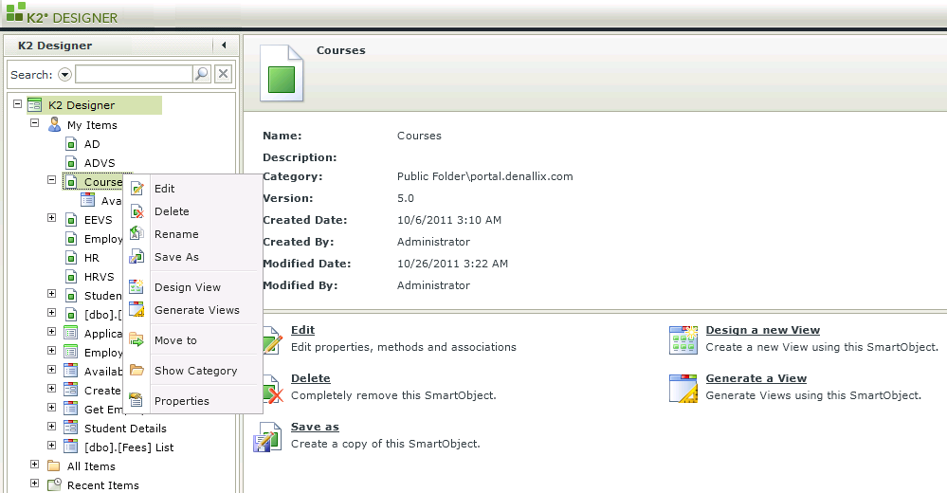Click the All Items folder icon
Viewport: 947px width, 493px height.
pos(54,466)
